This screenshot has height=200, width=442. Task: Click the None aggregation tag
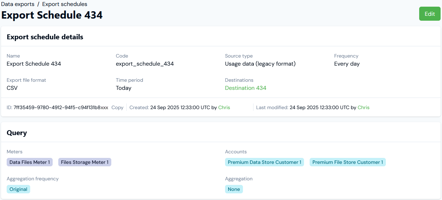[234, 189]
